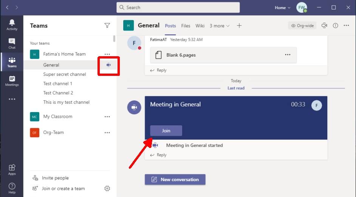The width and height of the screenshot is (356, 197).
Task: Click the teams list scrollbar
Action: coord(114,38)
